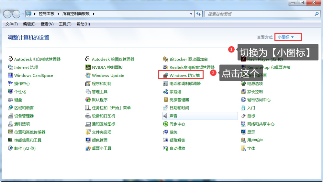This screenshot has width=323, height=182.
Task: Expand the 所有控制面板项 breadcrumb arrow
Action: (x=94, y=14)
